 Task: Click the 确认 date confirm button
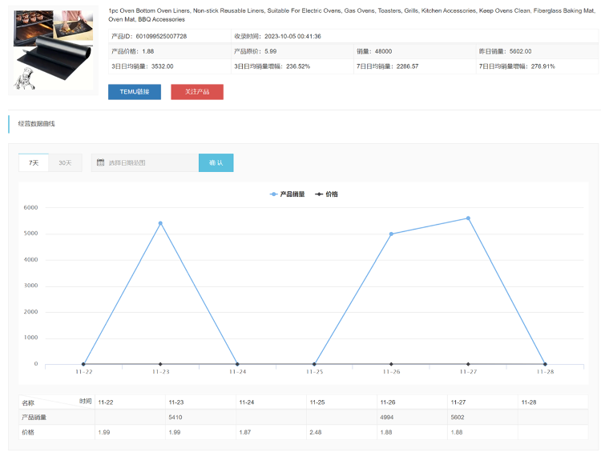coord(216,162)
